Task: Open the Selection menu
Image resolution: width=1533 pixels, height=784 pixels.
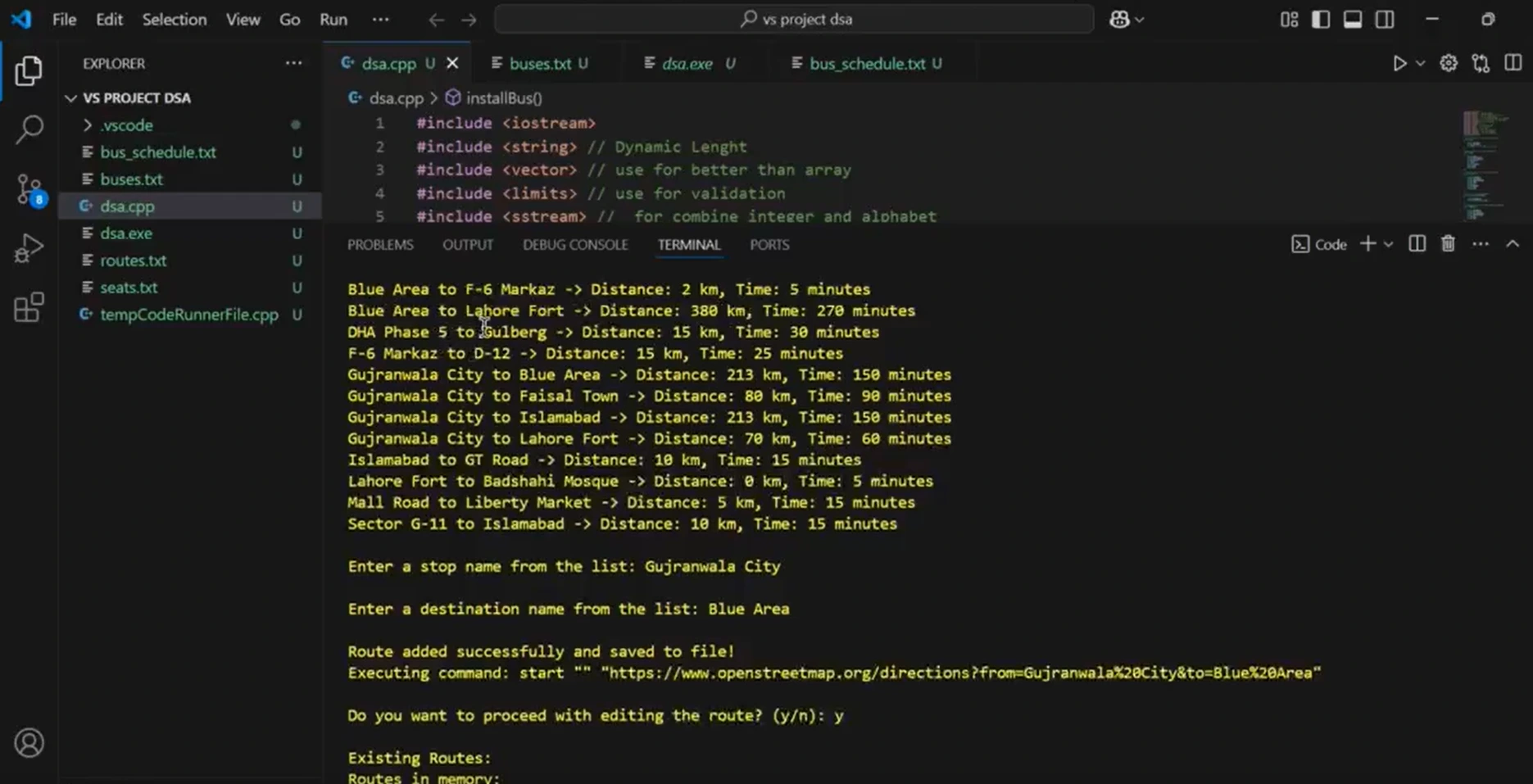Action: click(x=175, y=20)
